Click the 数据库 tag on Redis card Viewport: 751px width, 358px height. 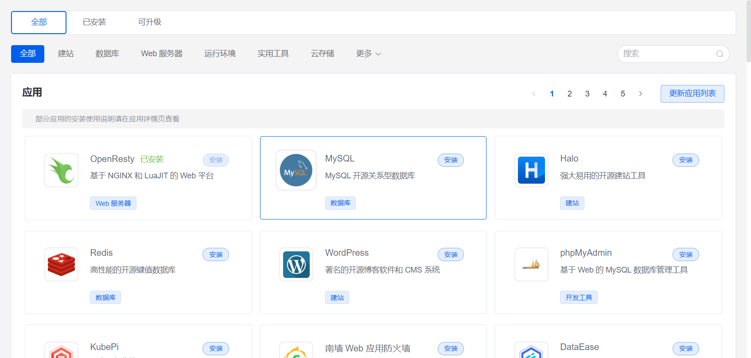coord(105,298)
